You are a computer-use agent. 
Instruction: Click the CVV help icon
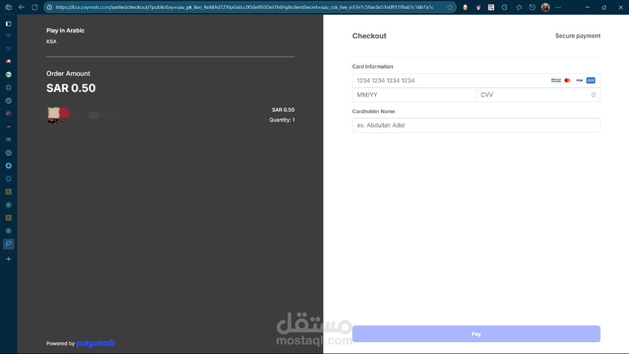(593, 95)
